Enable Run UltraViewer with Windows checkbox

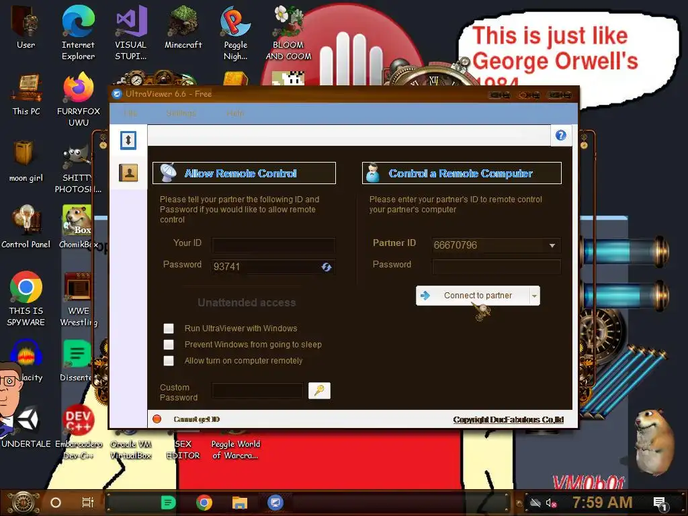169,328
